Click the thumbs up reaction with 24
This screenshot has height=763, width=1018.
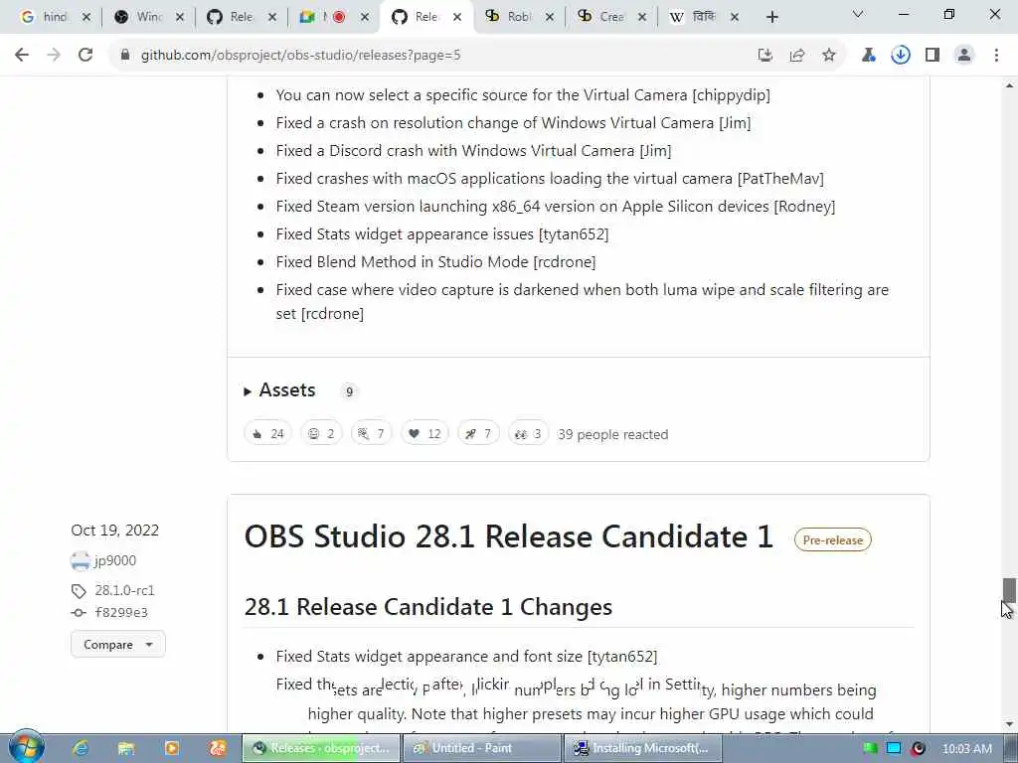[268, 434]
